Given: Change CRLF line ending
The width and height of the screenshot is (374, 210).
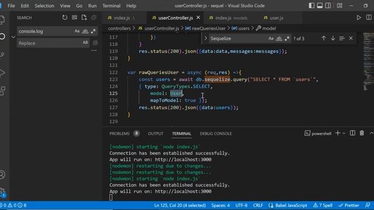Looking at the screenshot, I should [x=258, y=205].
